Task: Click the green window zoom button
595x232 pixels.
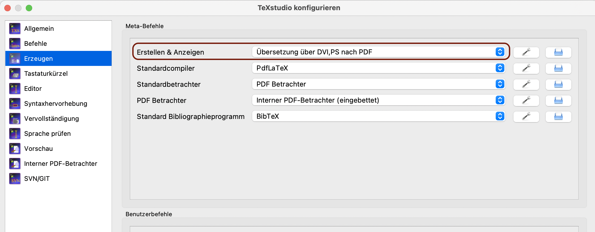Action: click(29, 8)
